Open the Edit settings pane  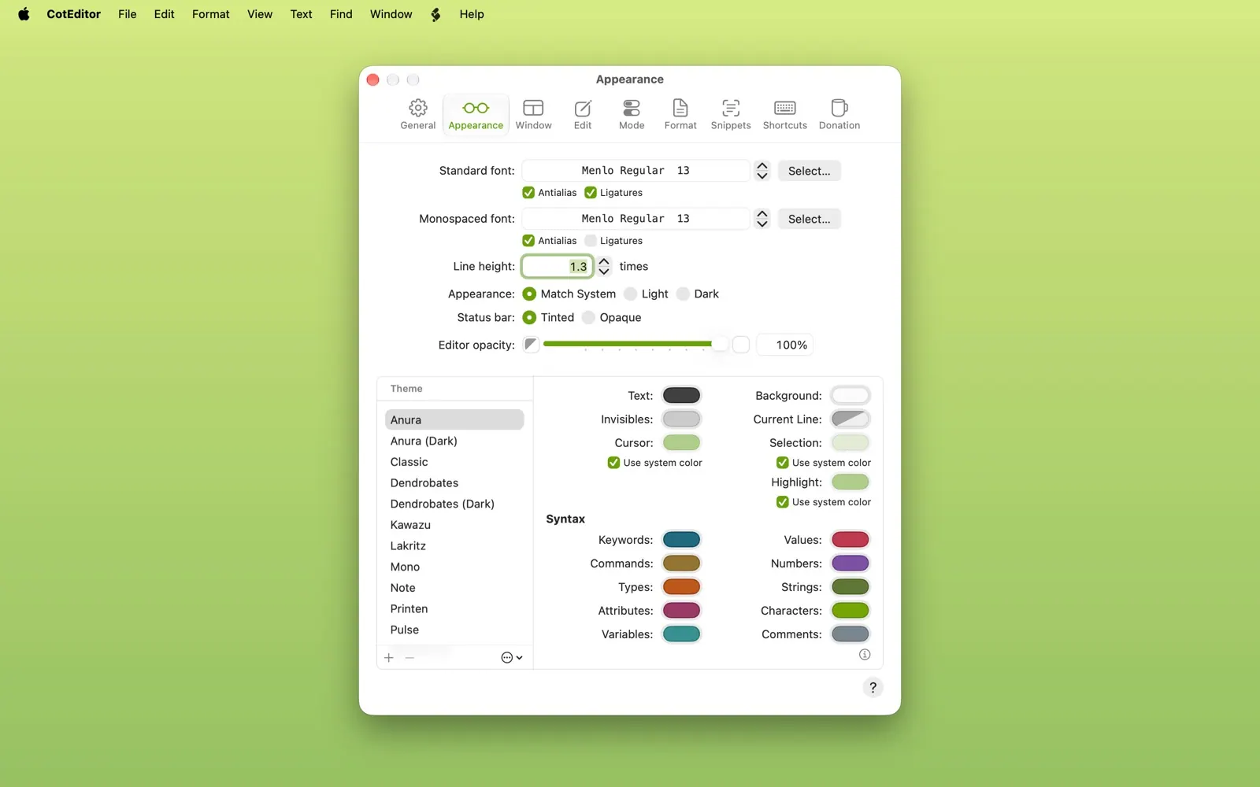[583, 114]
